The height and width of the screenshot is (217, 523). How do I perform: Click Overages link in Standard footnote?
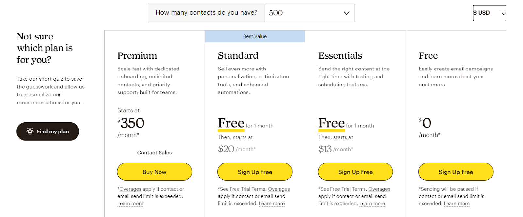[279, 189]
